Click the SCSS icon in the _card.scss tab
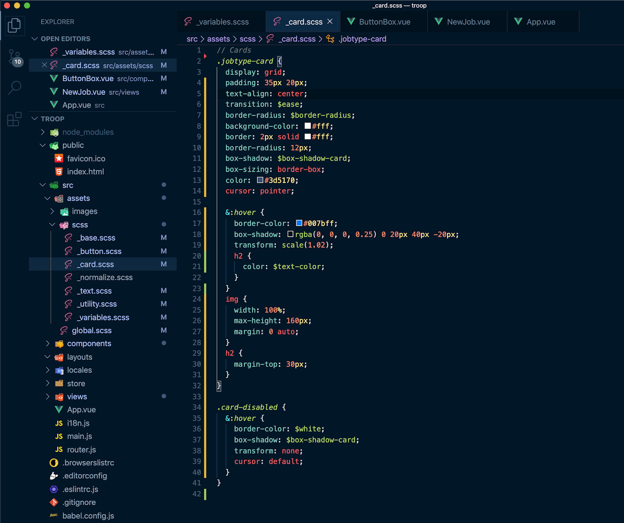This screenshot has height=523, width=624. 278,21
